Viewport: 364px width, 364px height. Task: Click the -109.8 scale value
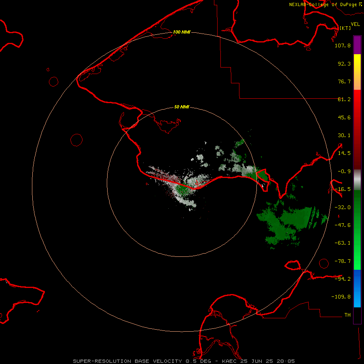click(x=341, y=297)
